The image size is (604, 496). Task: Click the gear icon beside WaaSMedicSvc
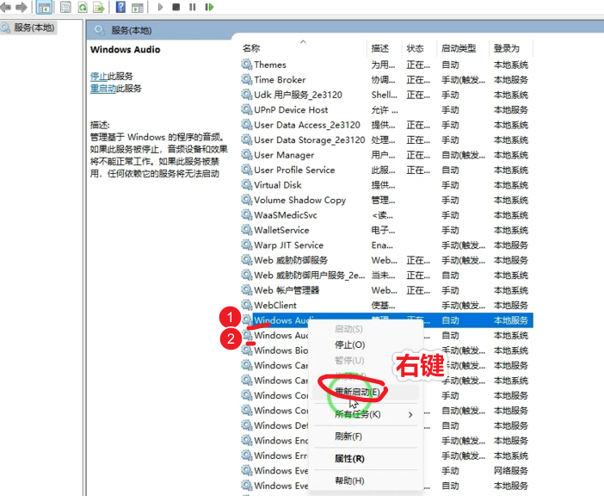[x=247, y=214]
